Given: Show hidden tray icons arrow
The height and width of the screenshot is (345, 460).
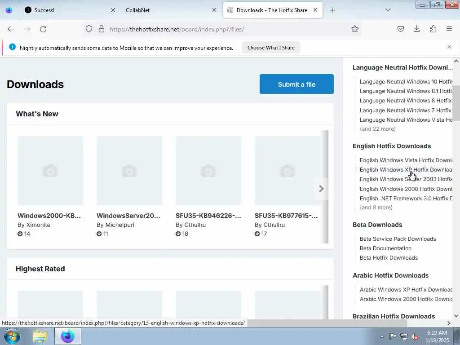Looking at the screenshot, I should (x=382, y=336).
